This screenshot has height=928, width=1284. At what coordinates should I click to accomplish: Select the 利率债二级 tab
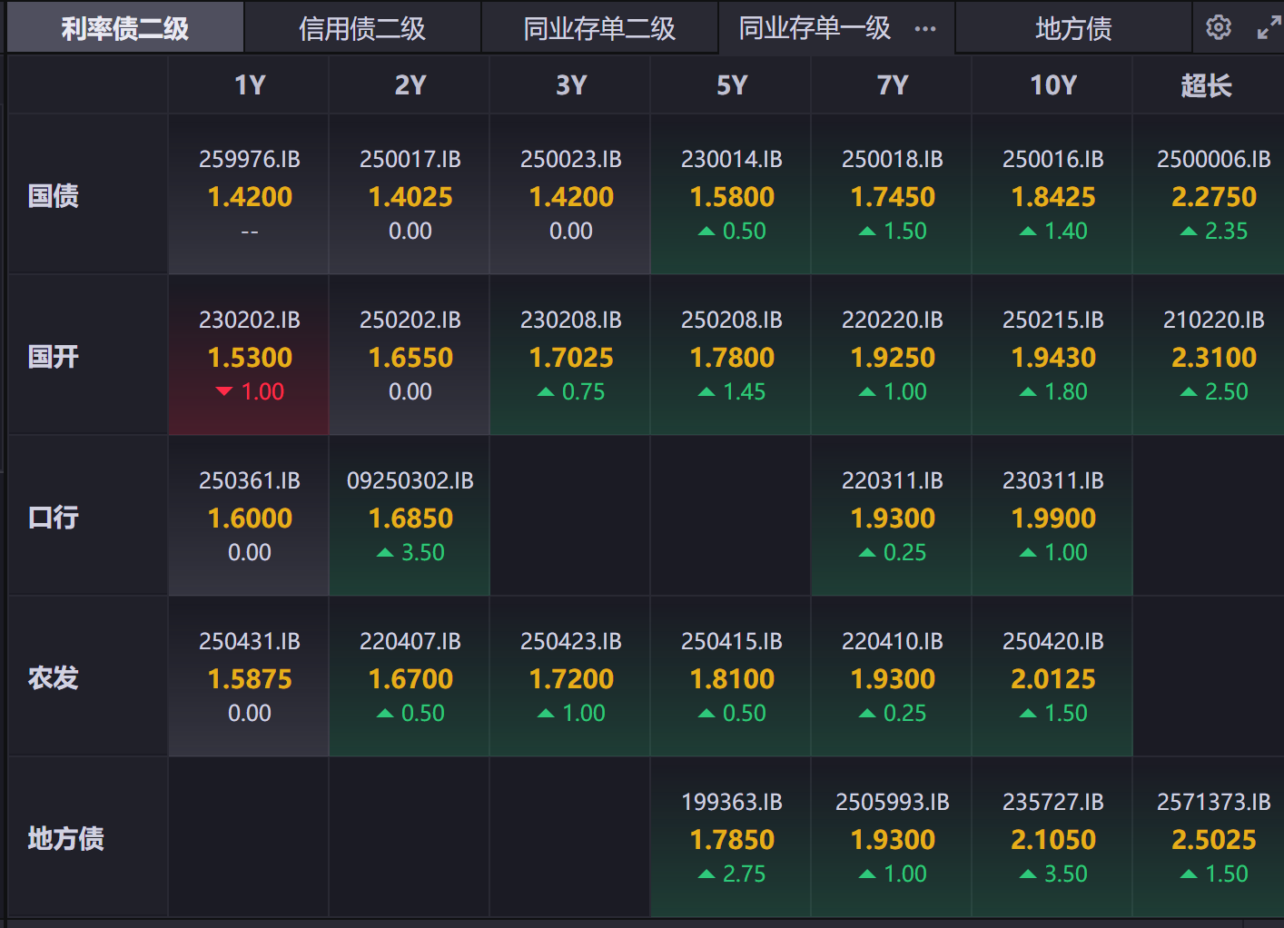(125, 29)
